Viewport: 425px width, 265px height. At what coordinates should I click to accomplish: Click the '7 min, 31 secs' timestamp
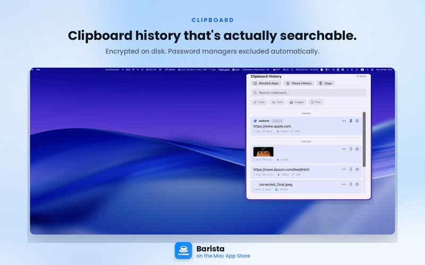coord(262,131)
